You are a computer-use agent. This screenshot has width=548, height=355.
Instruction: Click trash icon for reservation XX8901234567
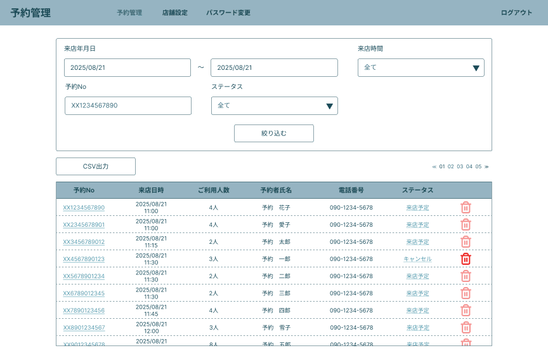click(x=466, y=328)
